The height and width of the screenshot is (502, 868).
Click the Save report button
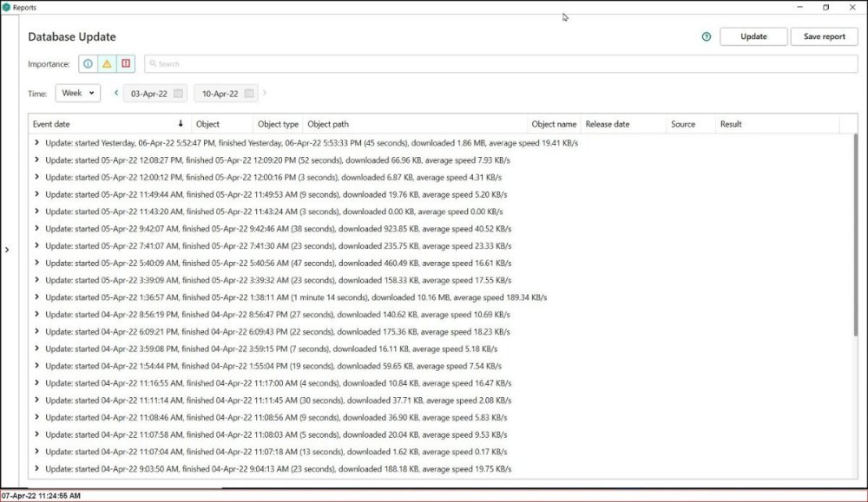tap(824, 36)
